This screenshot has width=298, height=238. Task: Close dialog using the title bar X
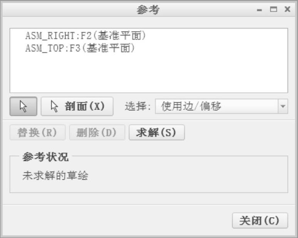287,9
